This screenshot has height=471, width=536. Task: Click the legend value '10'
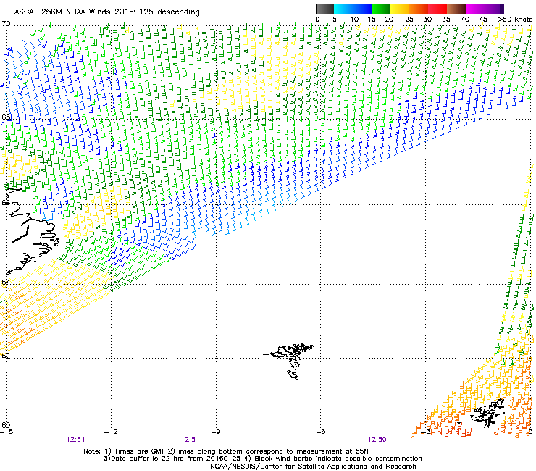[x=354, y=20]
